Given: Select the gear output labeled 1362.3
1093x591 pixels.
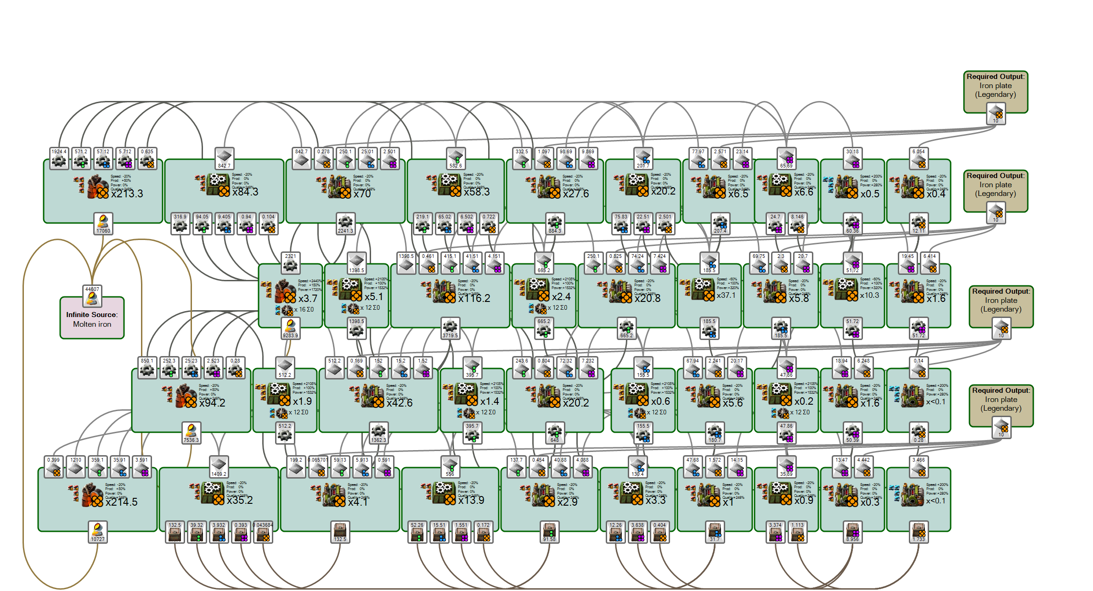Looking at the screenshot, I should pyautogui.click(x=378, y=433).
